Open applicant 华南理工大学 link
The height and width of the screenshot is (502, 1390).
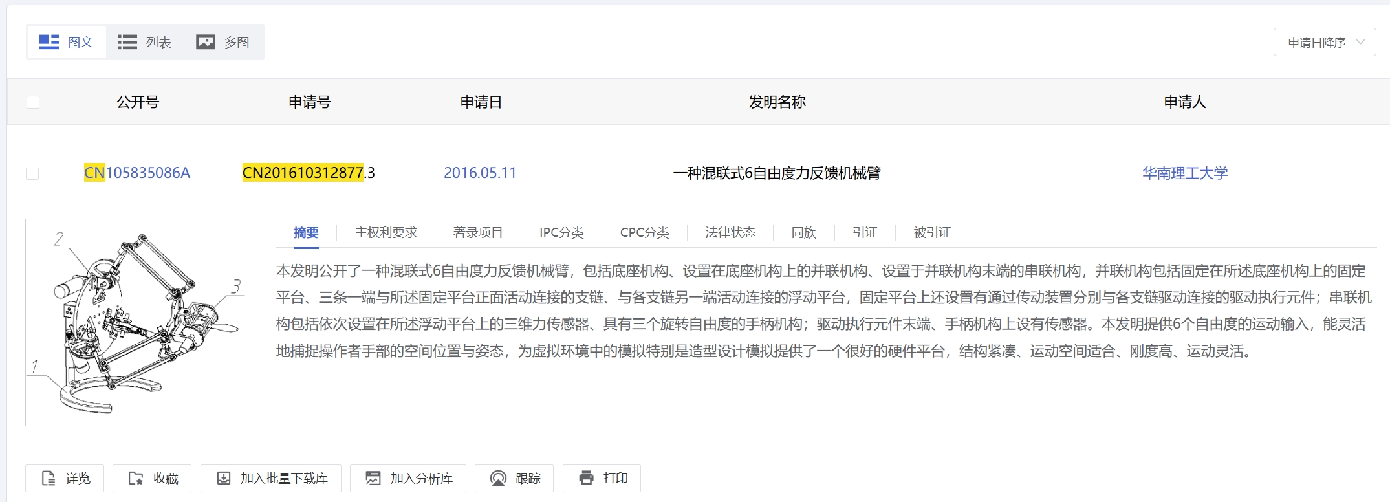pos(1185,173)
